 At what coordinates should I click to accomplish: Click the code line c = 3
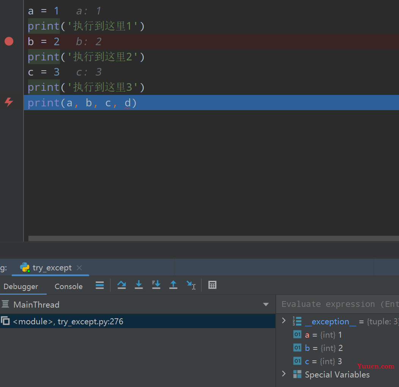pos(44,72)
